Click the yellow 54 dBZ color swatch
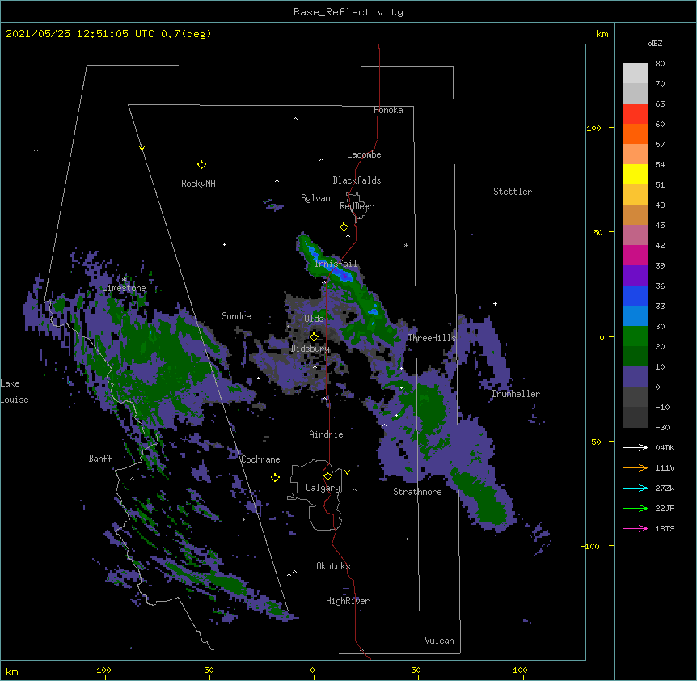The height and width of the screenshot is (681, 697). pos(636,174)
